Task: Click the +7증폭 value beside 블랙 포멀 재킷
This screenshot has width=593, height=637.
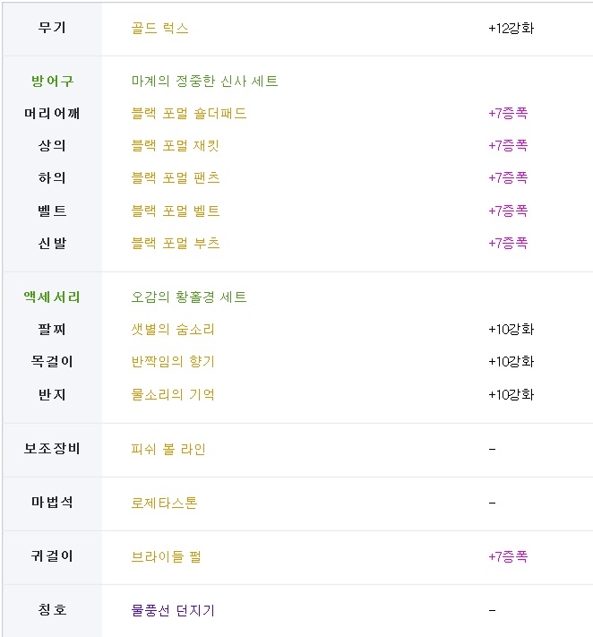Action: pyautogui.click(x=508, y=146)
